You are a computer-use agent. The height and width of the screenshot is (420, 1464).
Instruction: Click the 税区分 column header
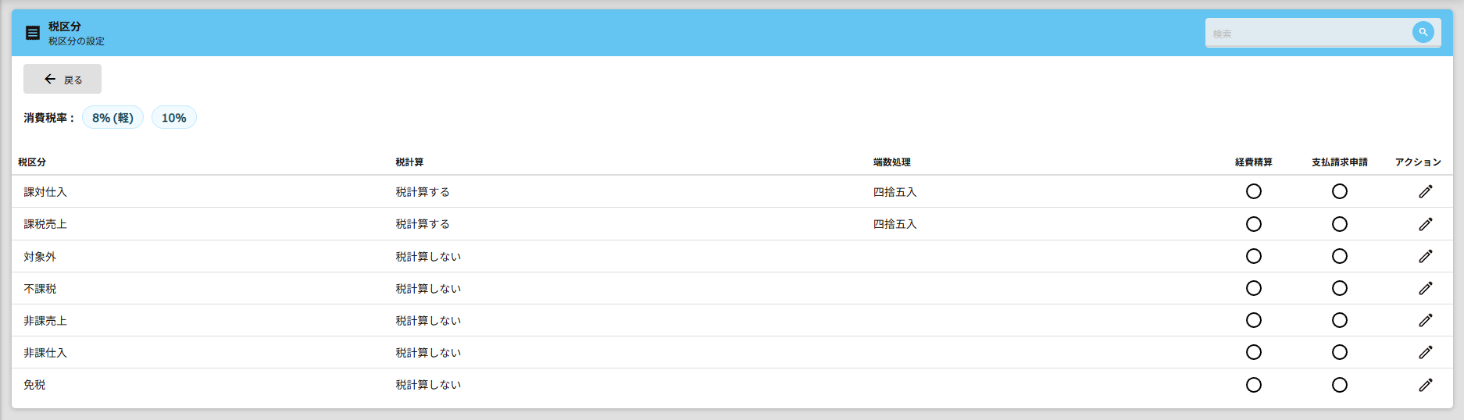click(32, 162)
